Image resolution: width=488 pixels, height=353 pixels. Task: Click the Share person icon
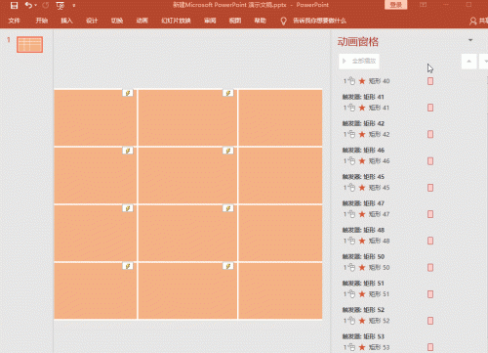tap(473, 22)
